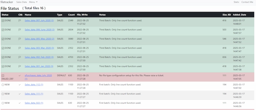Image resolution: width=256 pixels, height=110 pixels.
Task: Open file Sales_data_007_July_2020 (2)
Action: 39,21
